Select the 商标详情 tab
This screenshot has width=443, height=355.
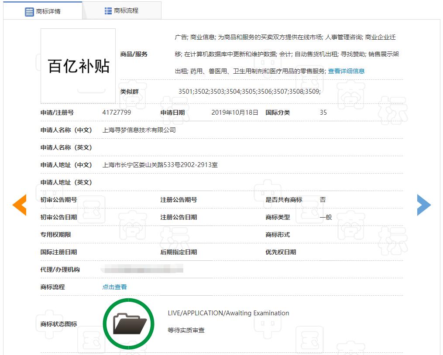point(43,11)
